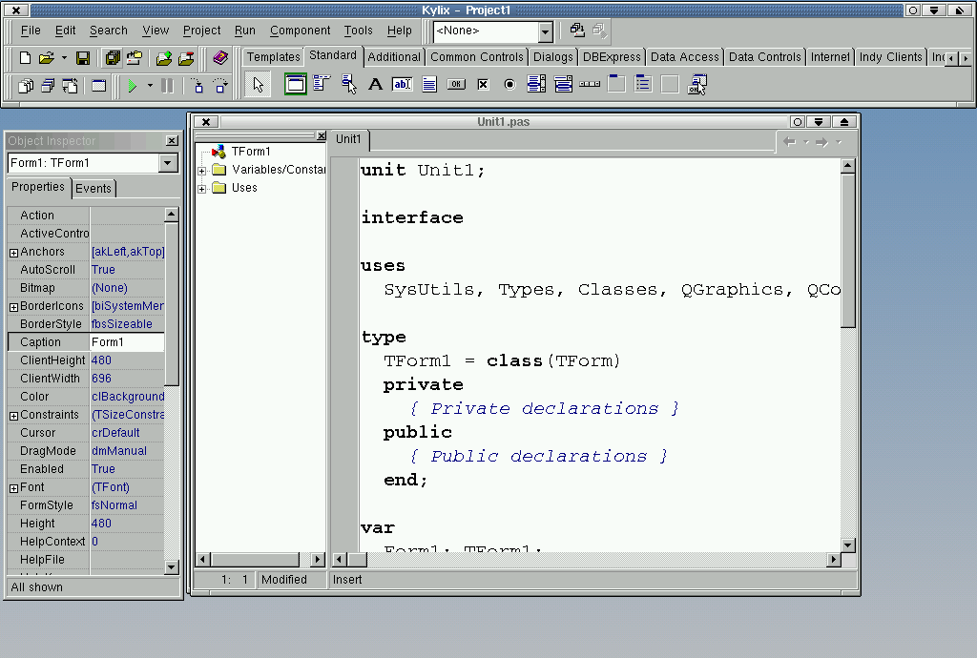Screen dimensions: 977x658
Task: Select the TRadioButton component in palette
Action: [509, 84]
